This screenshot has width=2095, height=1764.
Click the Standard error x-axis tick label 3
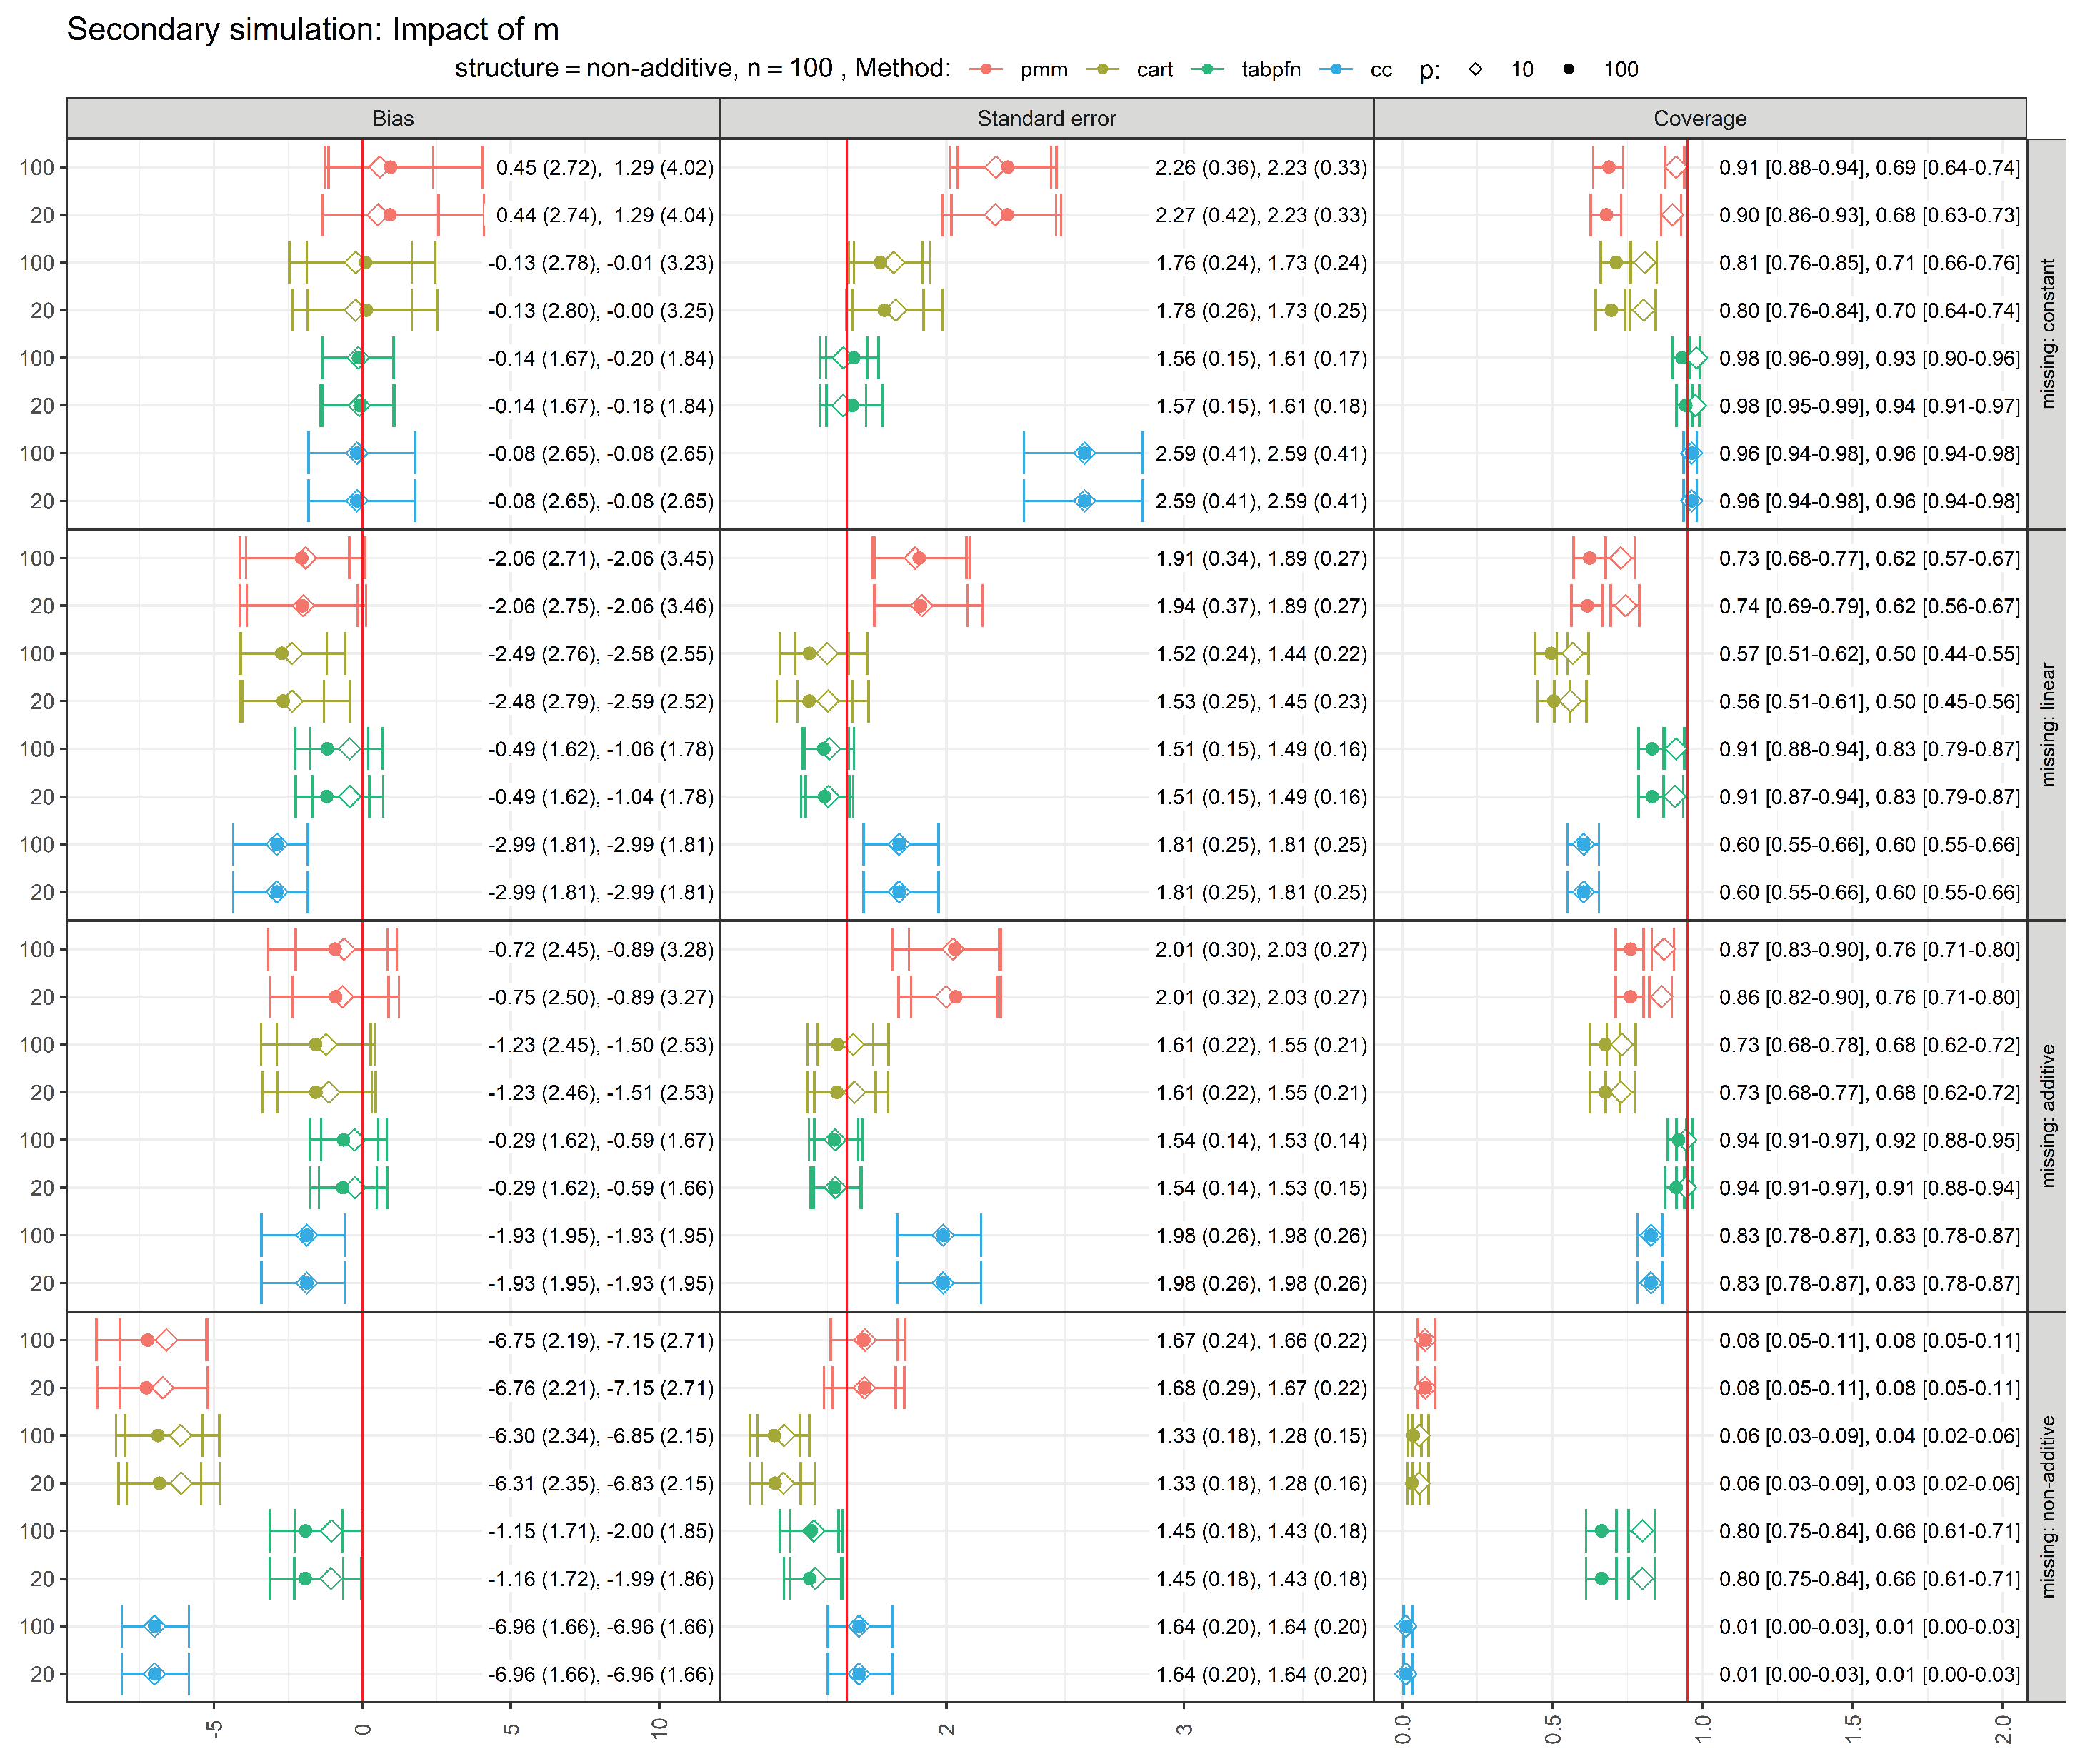1184,1729
